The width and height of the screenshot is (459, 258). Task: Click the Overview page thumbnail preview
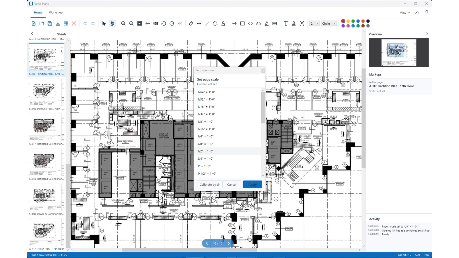[x=399, y=53]
